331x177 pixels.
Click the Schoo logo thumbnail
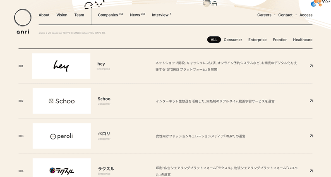[62, 101]
